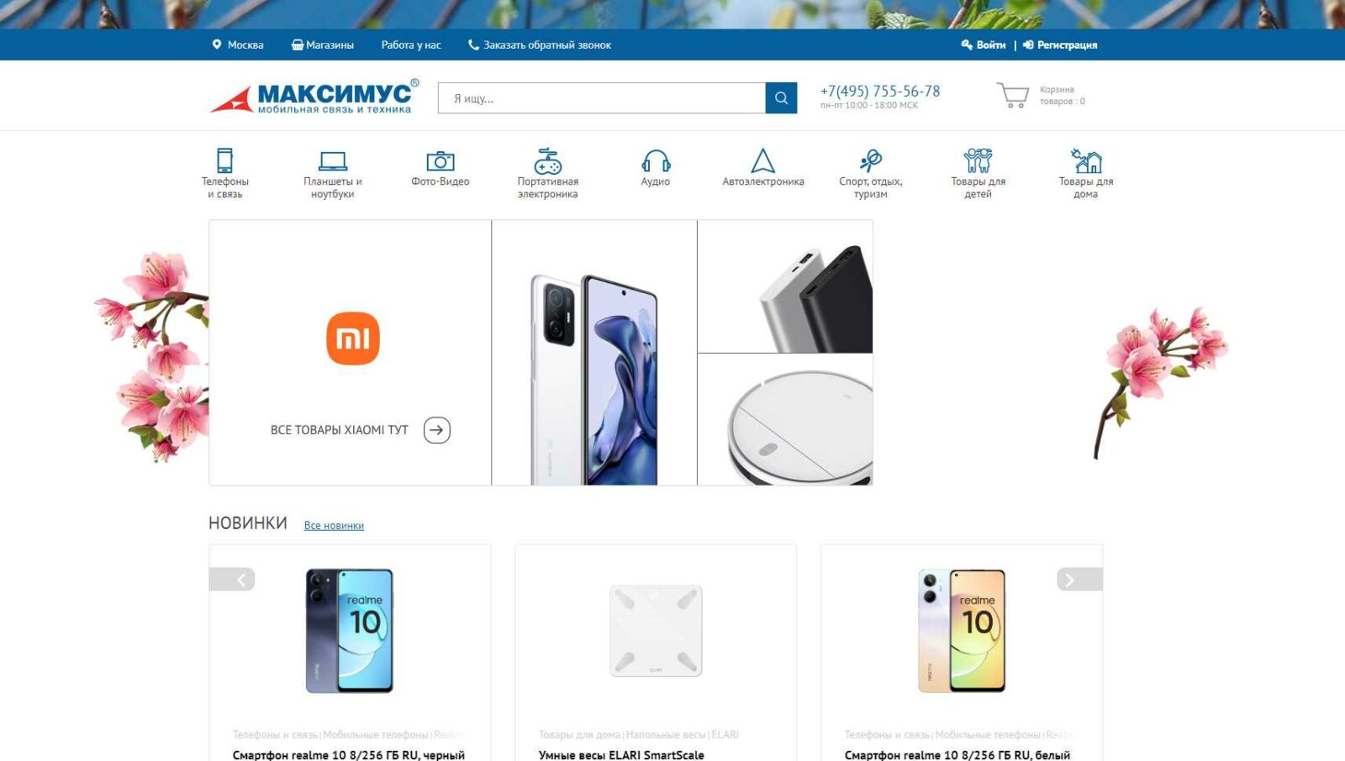
Task: Show previous items in Новинки carousel
Action: tap(232, 580)
